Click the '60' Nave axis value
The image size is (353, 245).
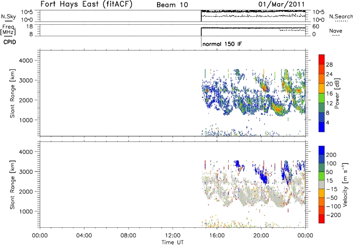315,27
